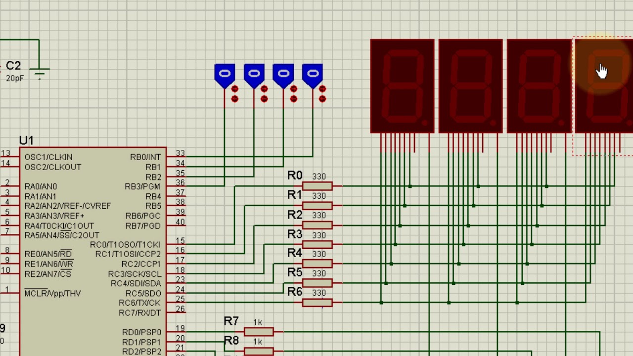Select the 1k resistor R7 body
Viewport: 633px width, 356px height.
click(x=259, y=332)
